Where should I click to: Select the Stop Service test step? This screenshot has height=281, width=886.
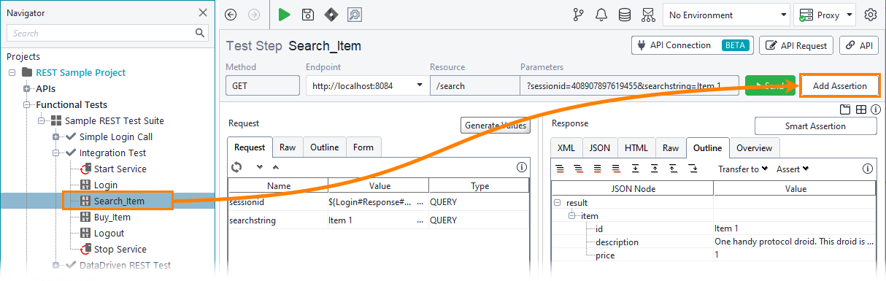pyautogui.click(x=120, y=249)
